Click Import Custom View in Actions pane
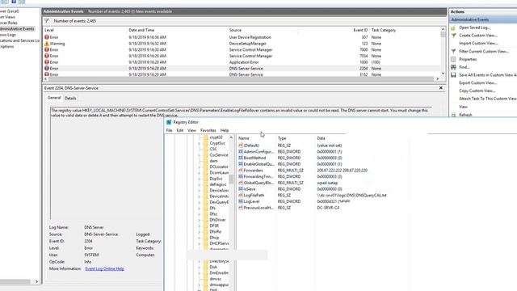Screen dimensions: 517x291 pyautogui.click(x=478, y=43)
